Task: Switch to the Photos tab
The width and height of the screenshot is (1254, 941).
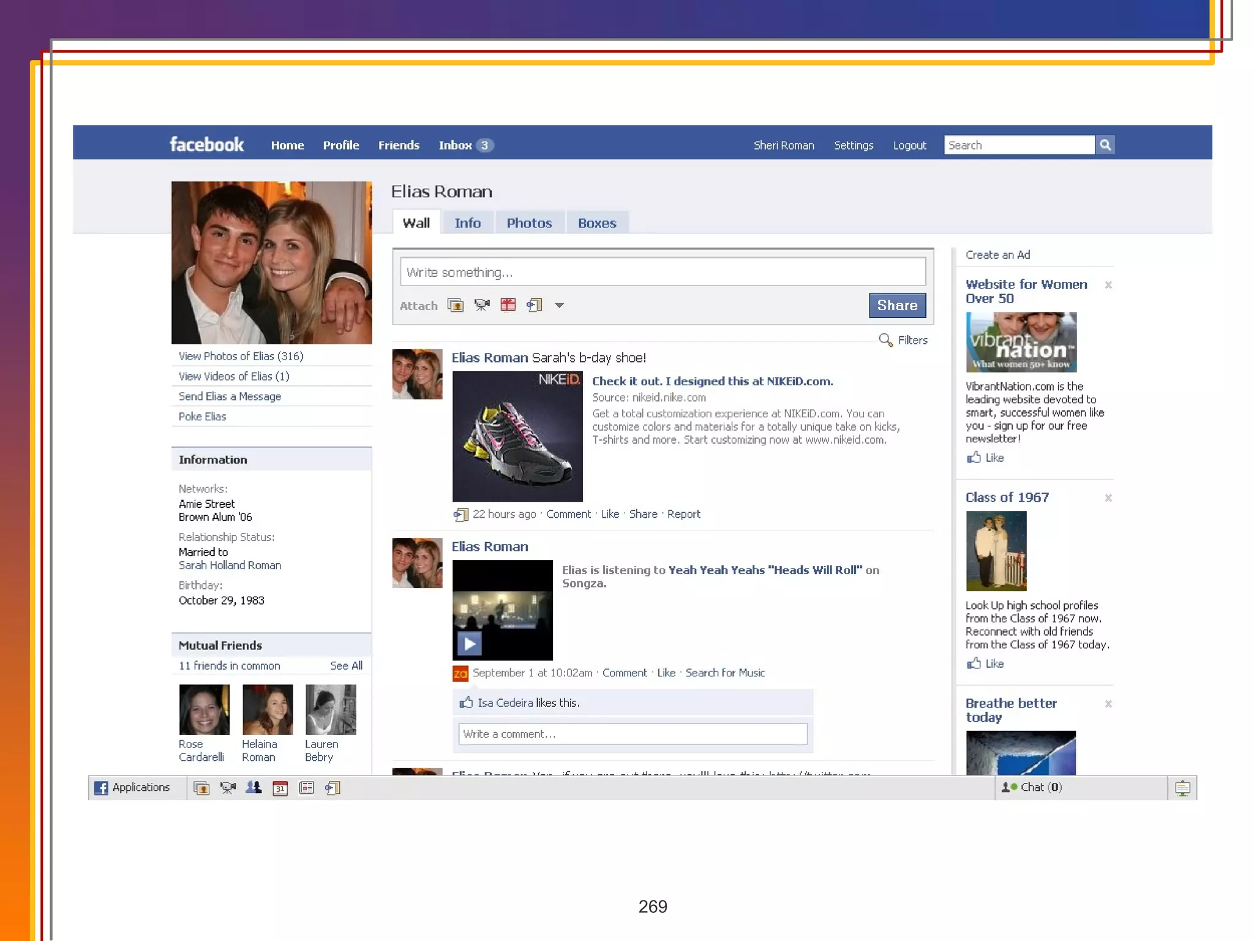Action: pos(529,223)
